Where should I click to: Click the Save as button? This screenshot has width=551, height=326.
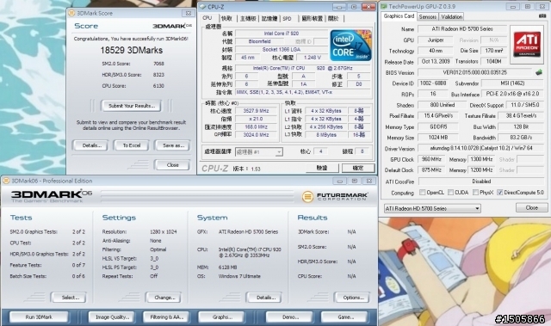[172, 145]
